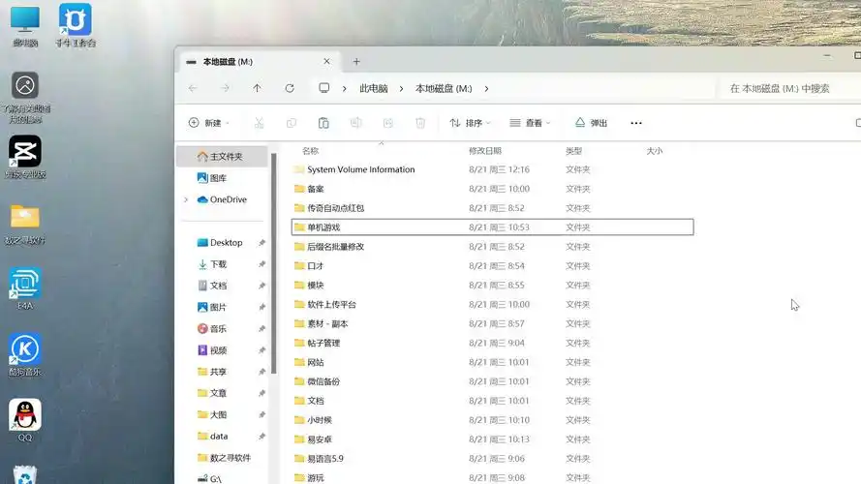Click 本地磁盘 (M:) in the address breadcrumb
Screen dimensions: 861x484
tap(444, 88)
